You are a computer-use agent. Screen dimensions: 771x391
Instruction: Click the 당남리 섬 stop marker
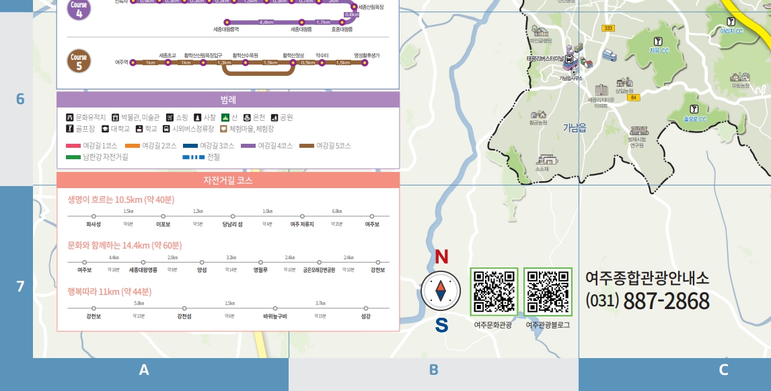[233, 216]
